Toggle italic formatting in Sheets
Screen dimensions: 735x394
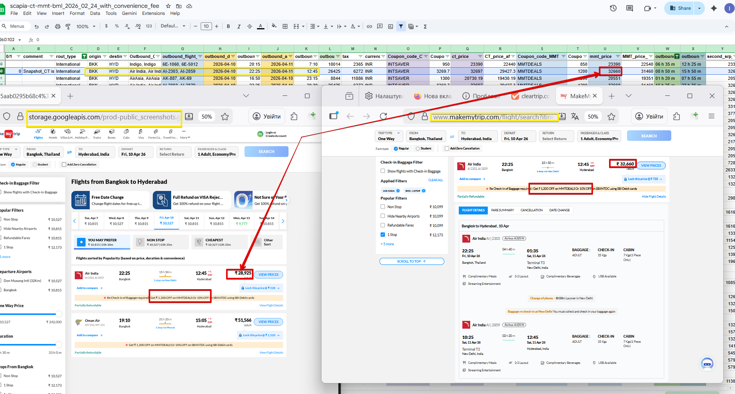239,26
